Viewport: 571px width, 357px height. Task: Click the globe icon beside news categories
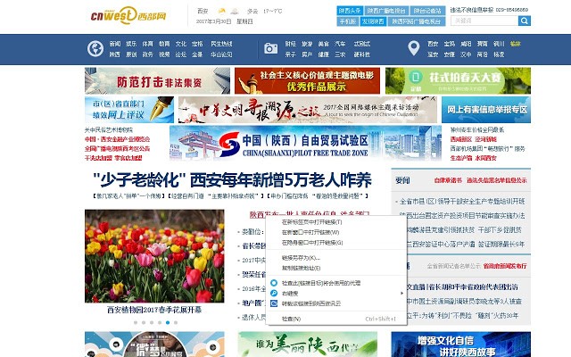95,48
